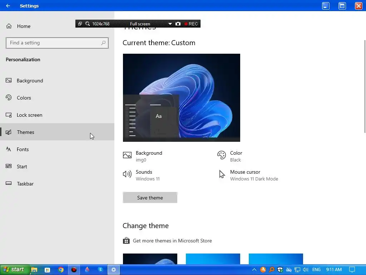Click the Save theme button
The width and height of the screenshot is (366, 275).
click(x=150, y=198)
